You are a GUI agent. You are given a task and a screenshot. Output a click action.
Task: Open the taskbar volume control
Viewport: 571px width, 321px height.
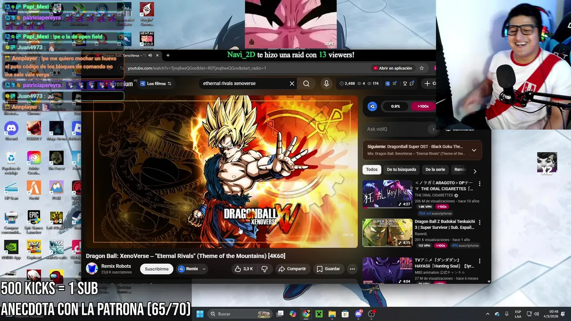(537, 314)
